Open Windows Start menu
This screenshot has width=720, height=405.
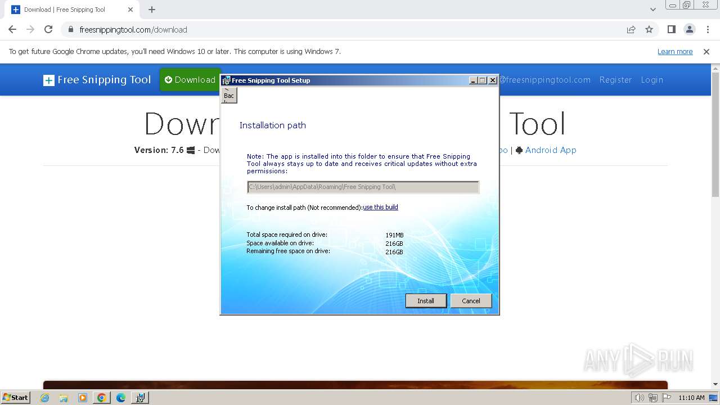coord(15,397)
